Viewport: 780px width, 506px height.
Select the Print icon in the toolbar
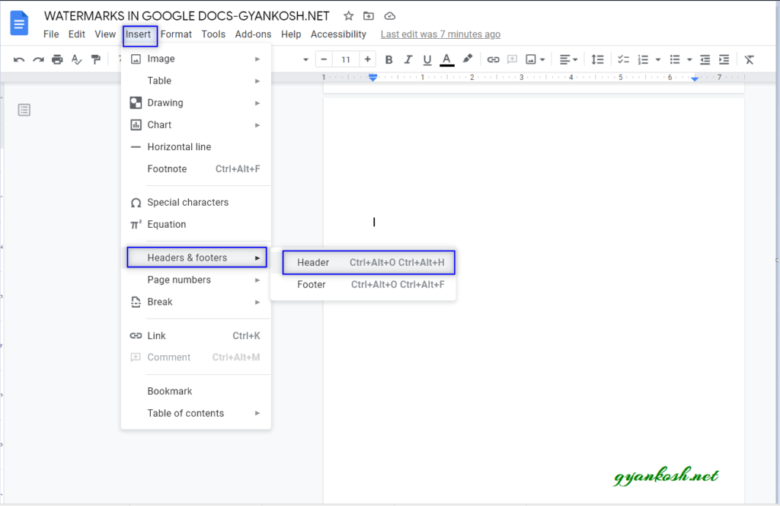[57, 59]
